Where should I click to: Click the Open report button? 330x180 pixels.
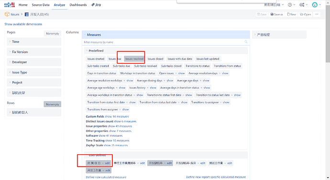[306, 14]
